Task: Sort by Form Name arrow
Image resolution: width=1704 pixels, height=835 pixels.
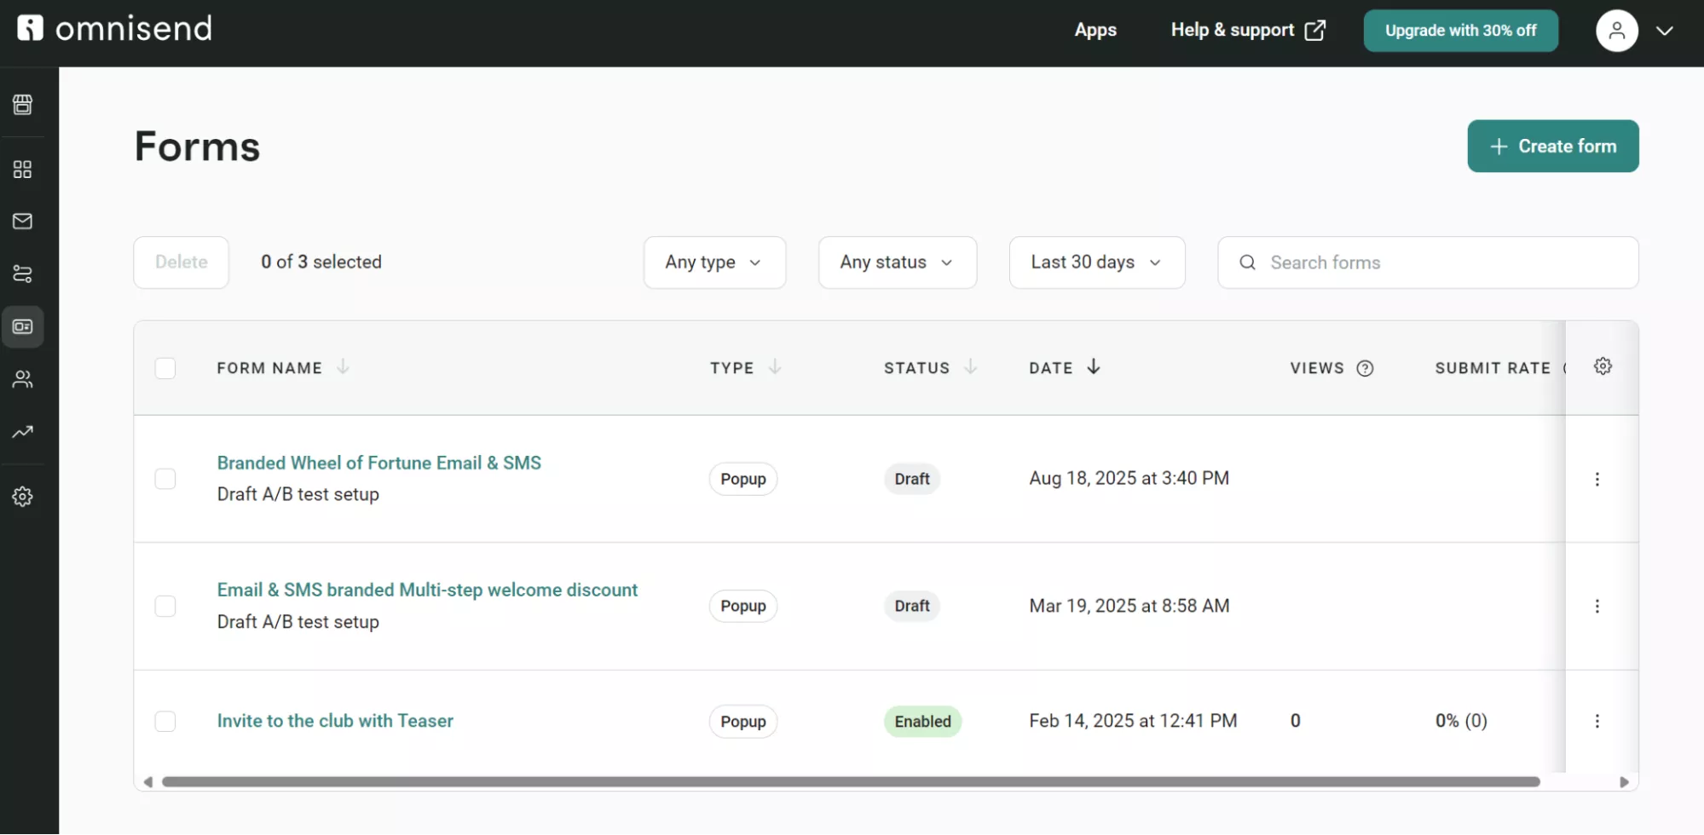Action: click(x=343, y=367)
